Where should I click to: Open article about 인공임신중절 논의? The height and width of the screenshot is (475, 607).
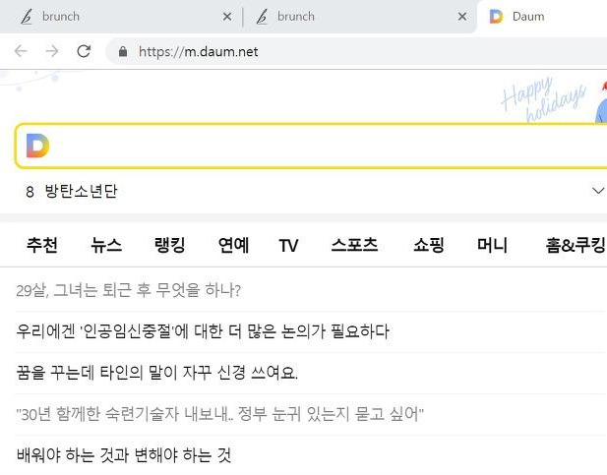pyautogui.click(x=203, y=331)
